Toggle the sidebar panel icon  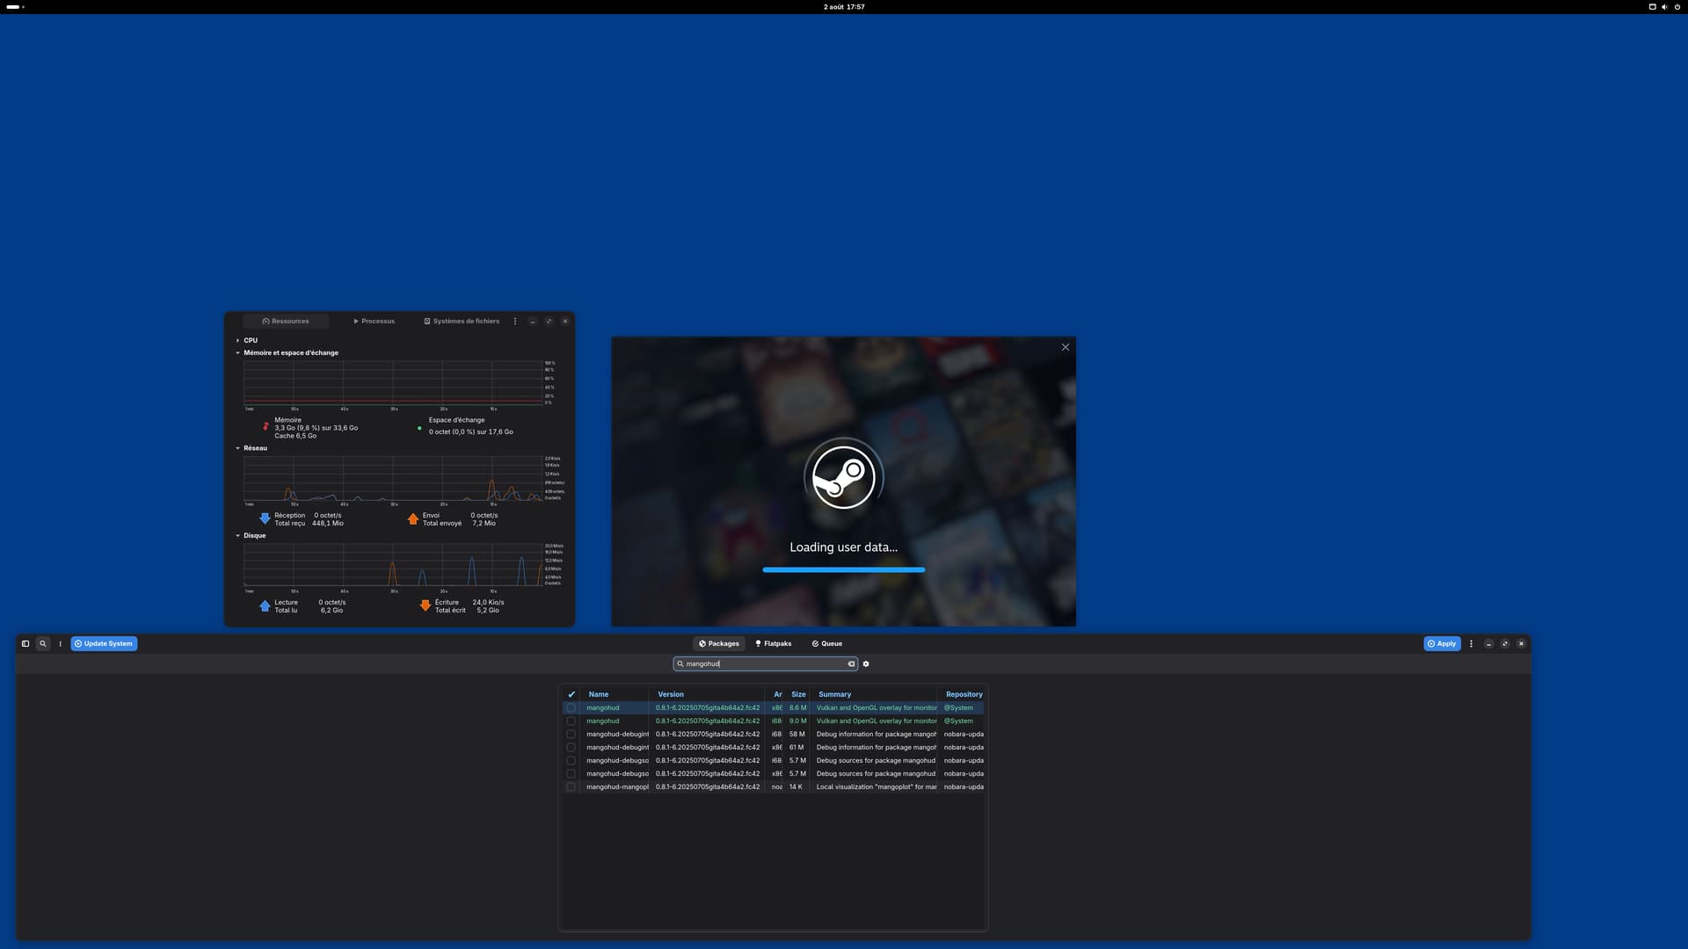pyautogui.click(x=25, y=643)
